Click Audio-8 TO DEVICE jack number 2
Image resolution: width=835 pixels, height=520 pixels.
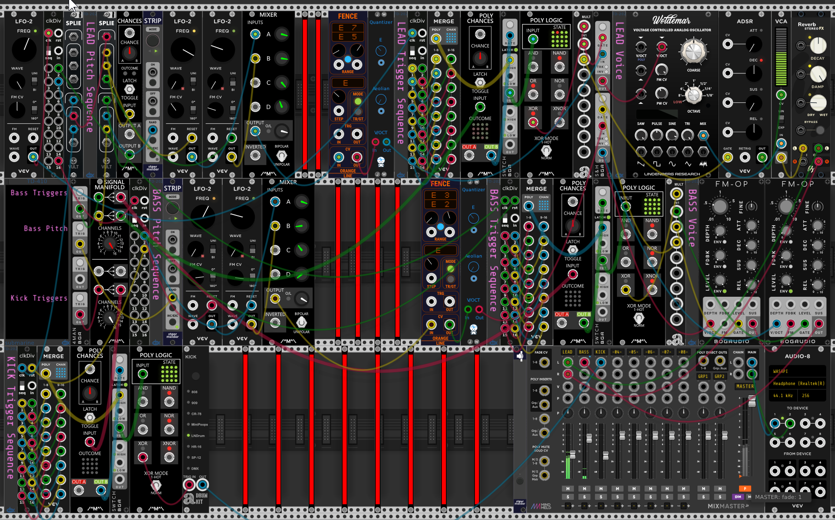point(790,423)
